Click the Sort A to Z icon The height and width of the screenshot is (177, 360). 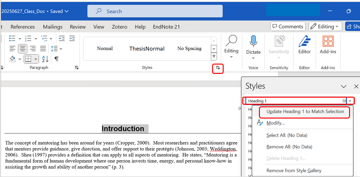[45, 59]
